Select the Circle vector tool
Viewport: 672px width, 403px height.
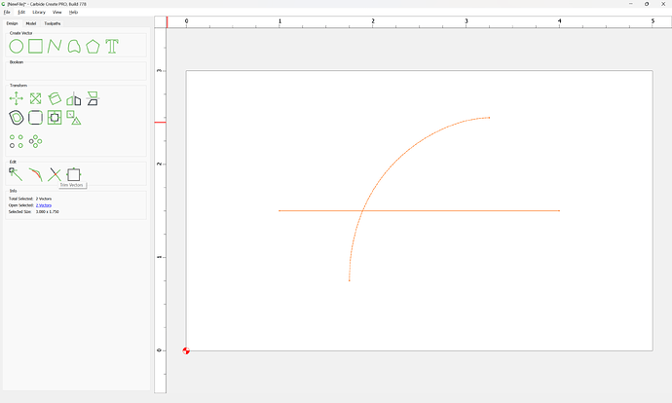coord(17,47)
